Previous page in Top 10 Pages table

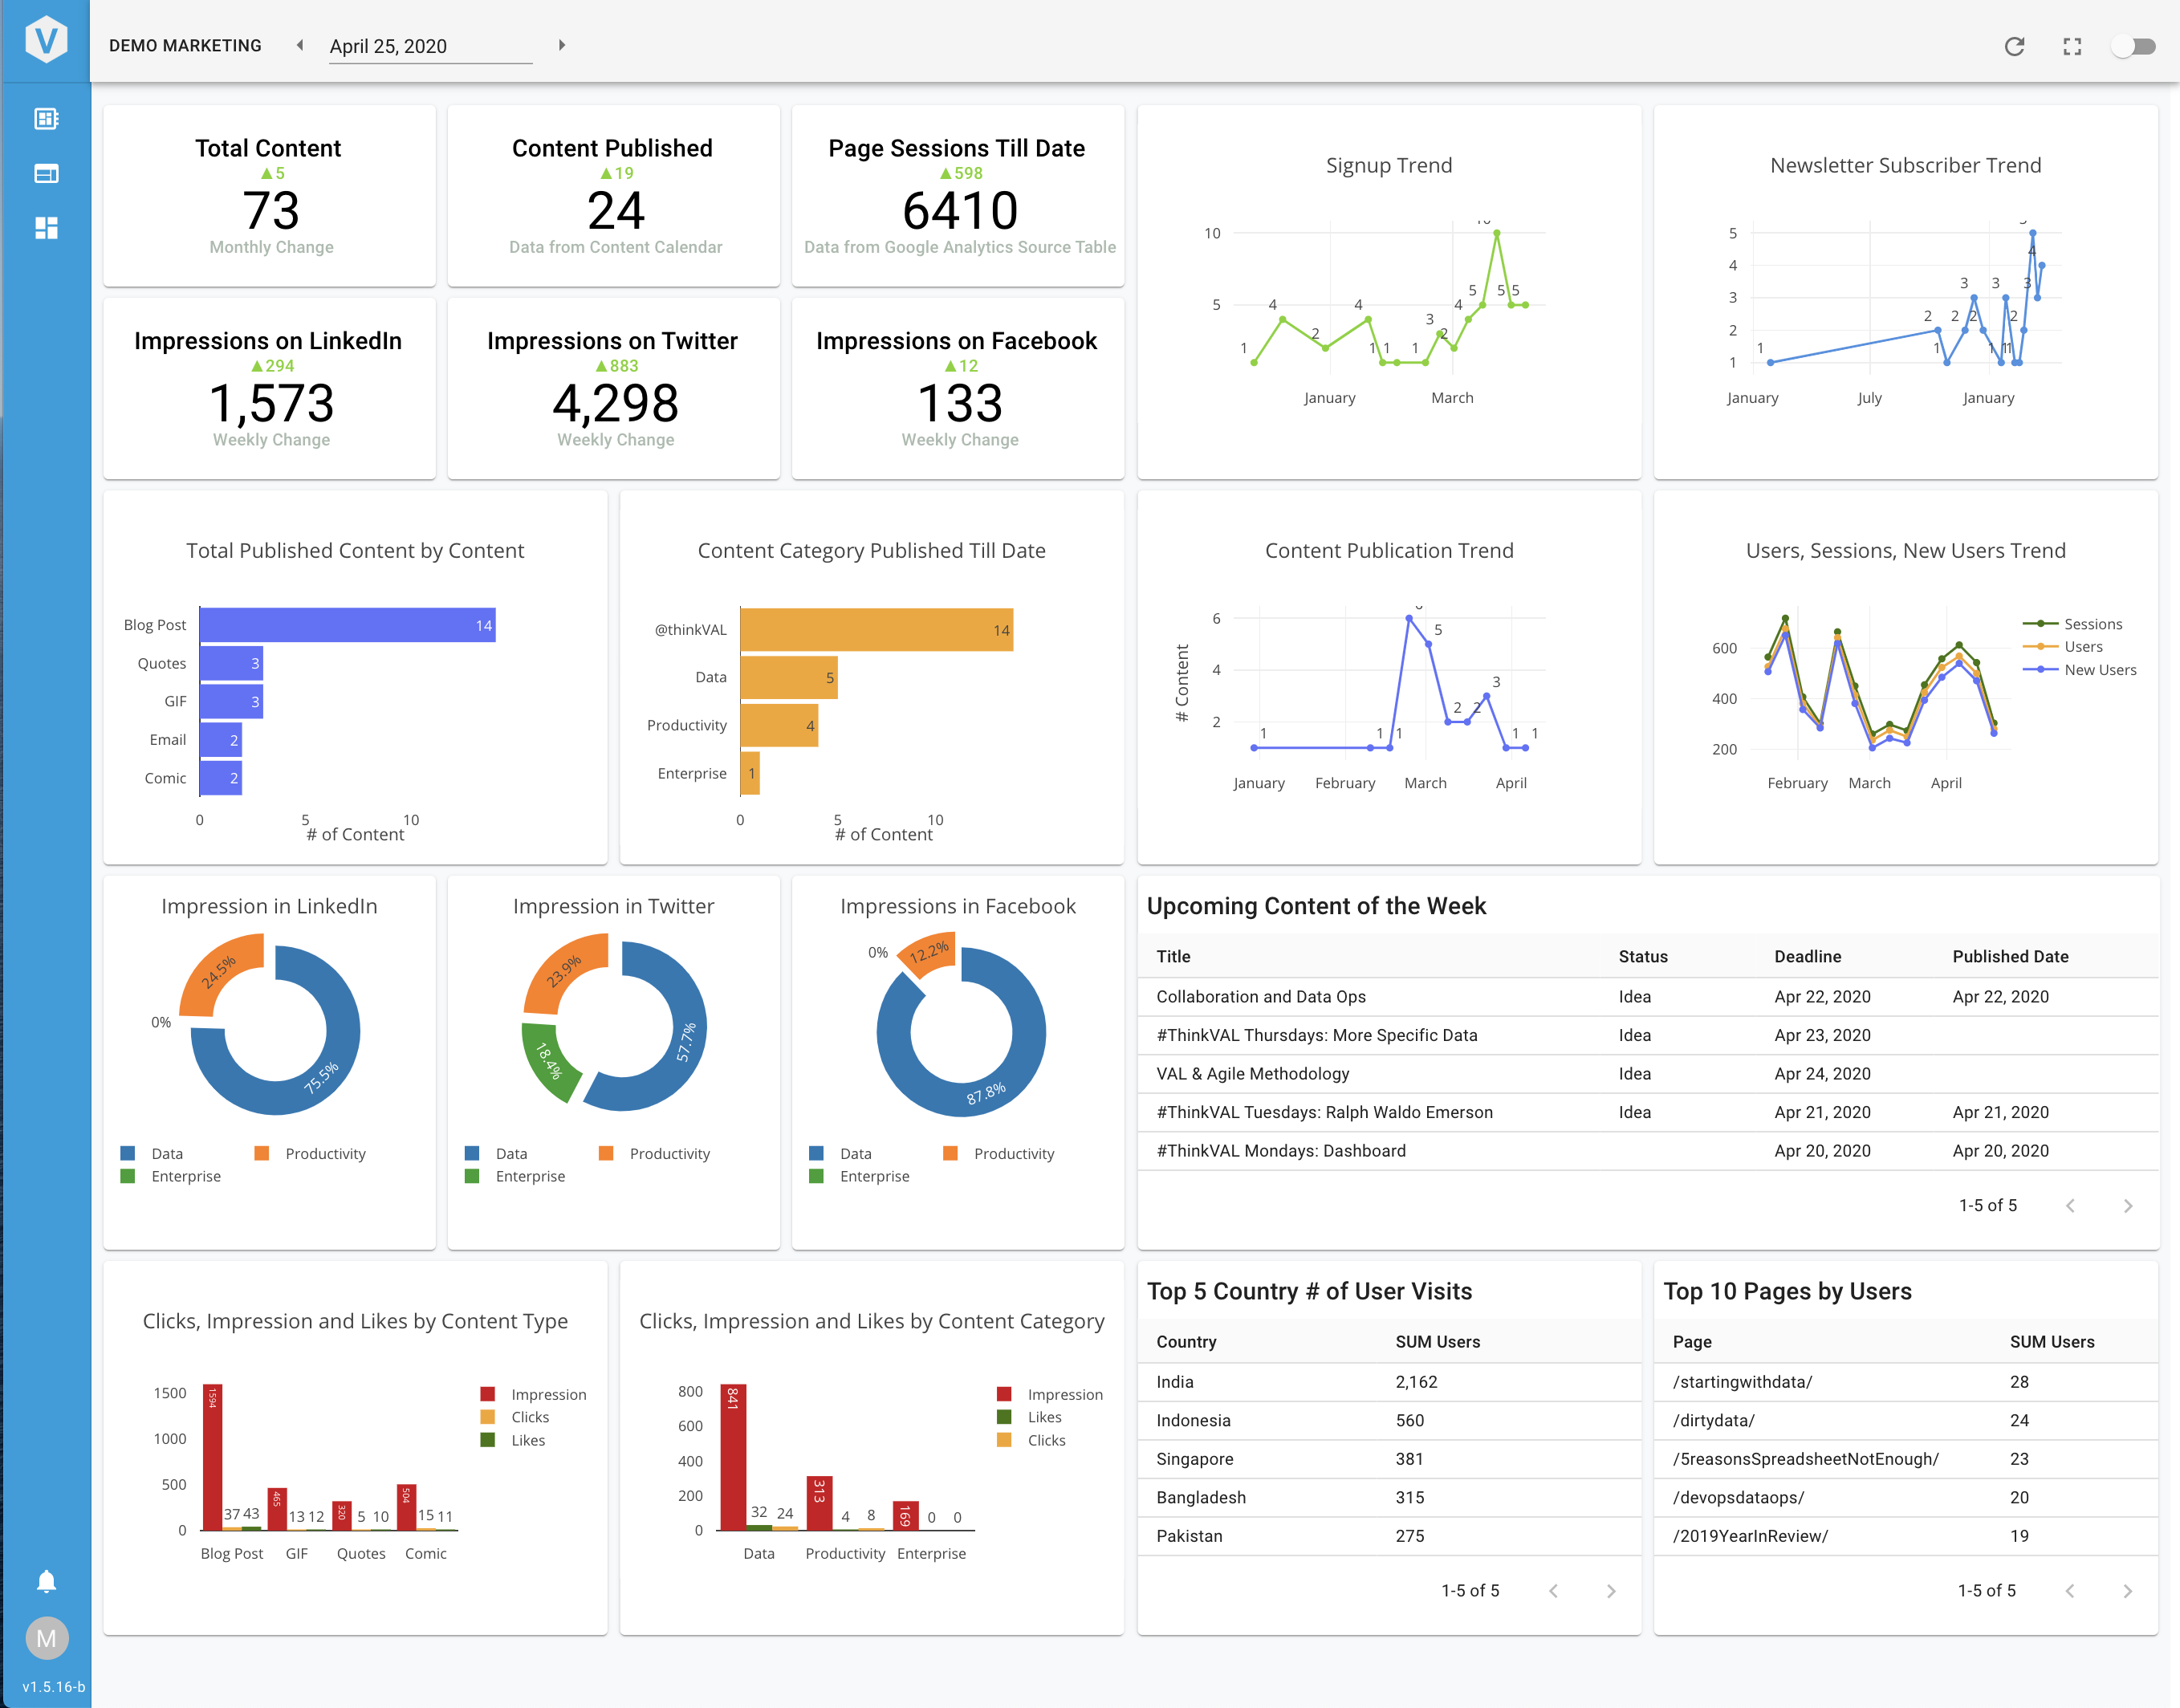pos(2069,1591)
